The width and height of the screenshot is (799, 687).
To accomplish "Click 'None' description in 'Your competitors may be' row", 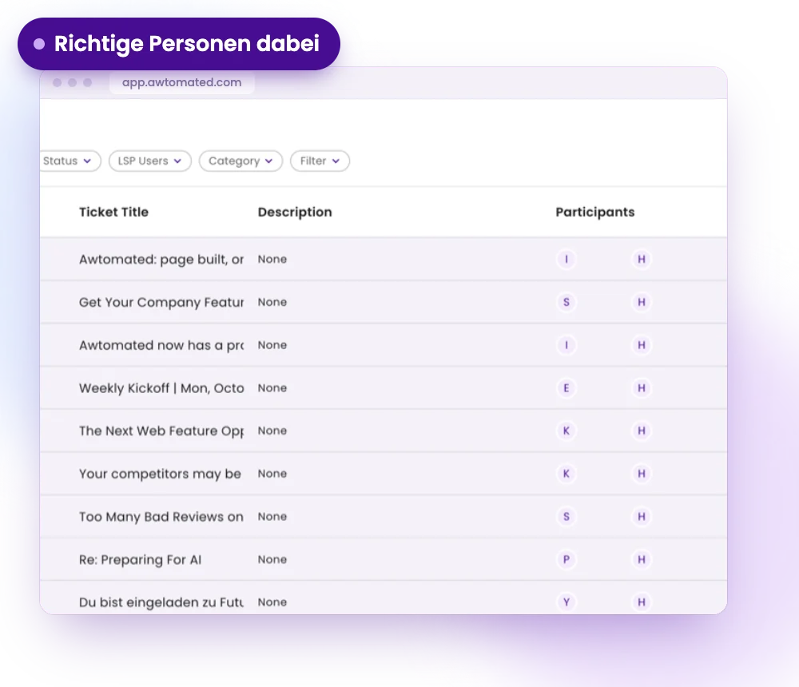I will 272,474.
